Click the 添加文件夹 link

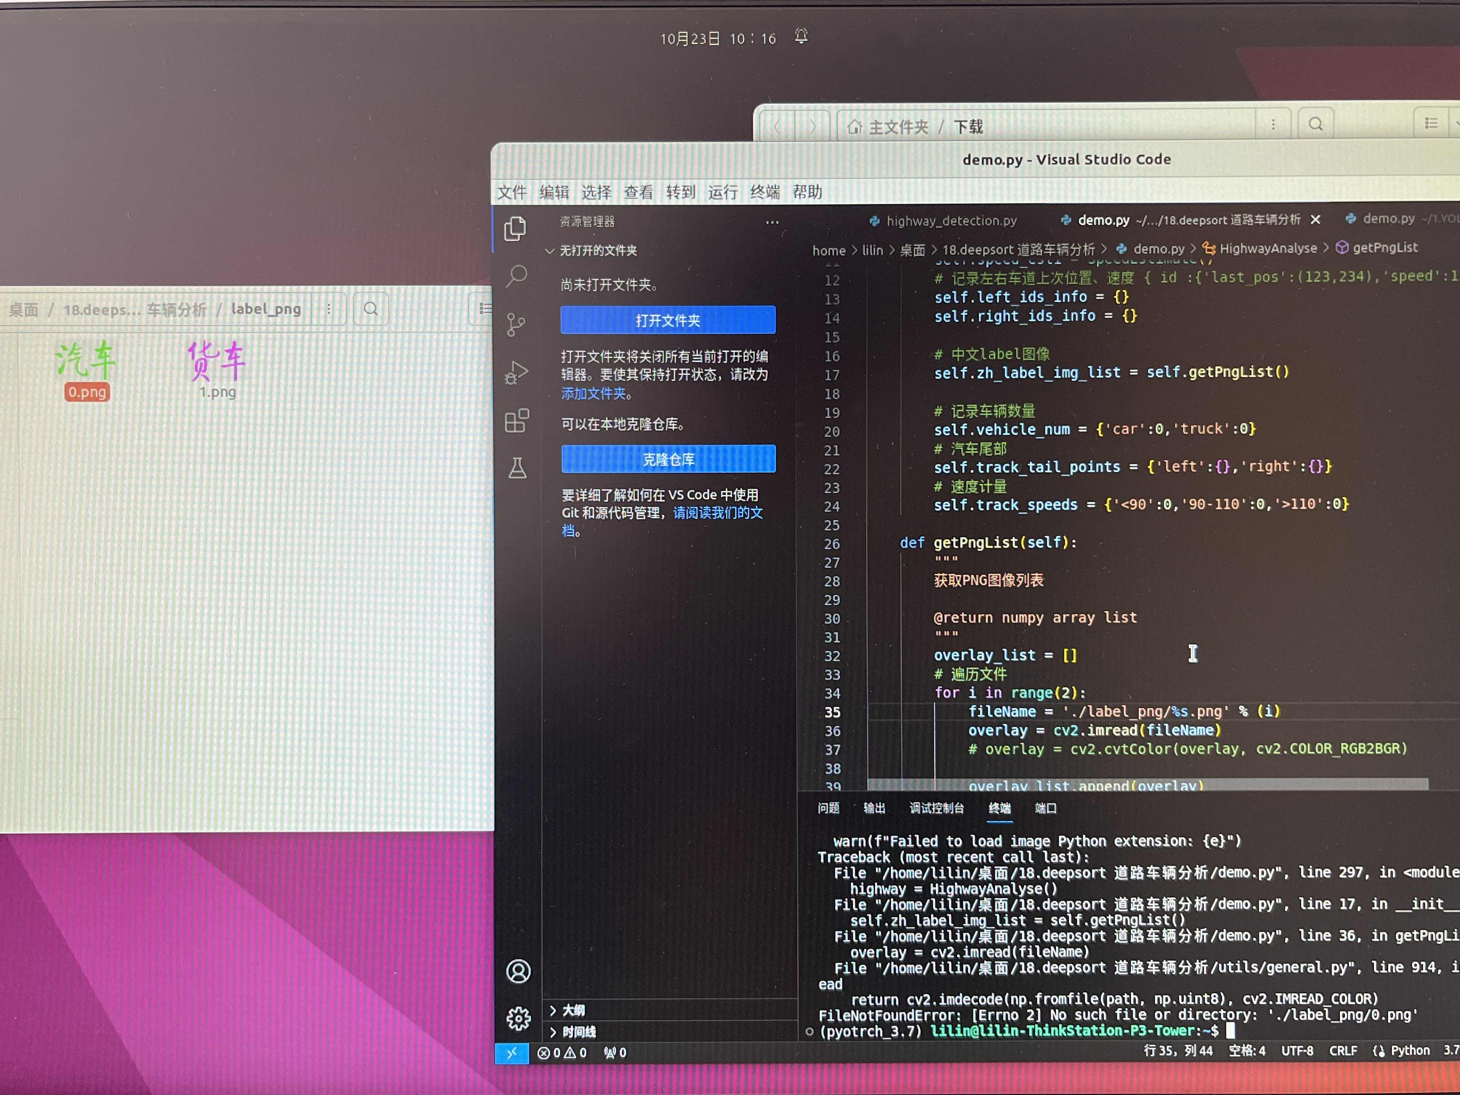594,393
